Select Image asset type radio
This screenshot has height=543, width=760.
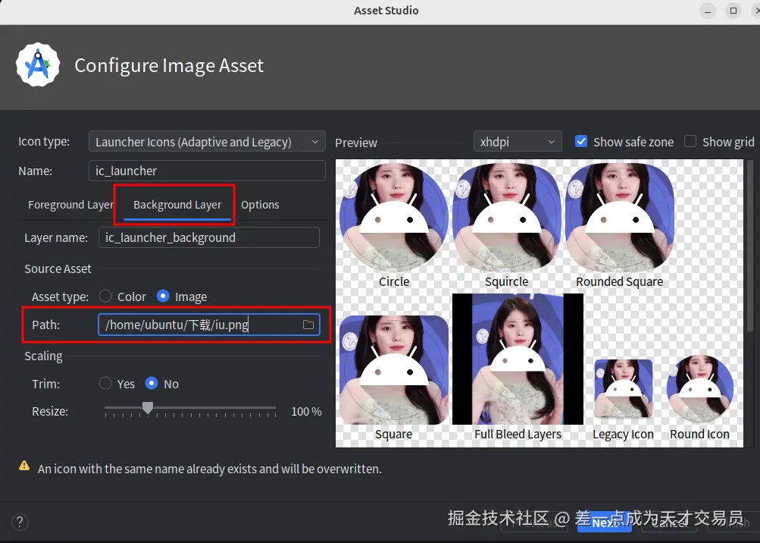[163, 296]
